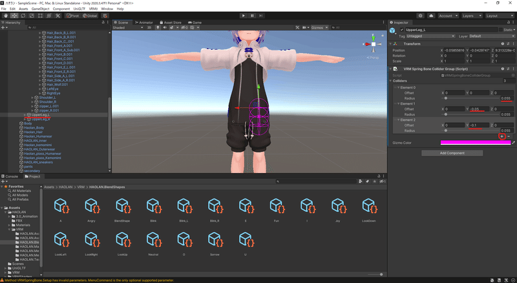Viewport: 517px width, 283px height.
Task: Switch to the Animator tab
Action: click(x=144, y=23)
